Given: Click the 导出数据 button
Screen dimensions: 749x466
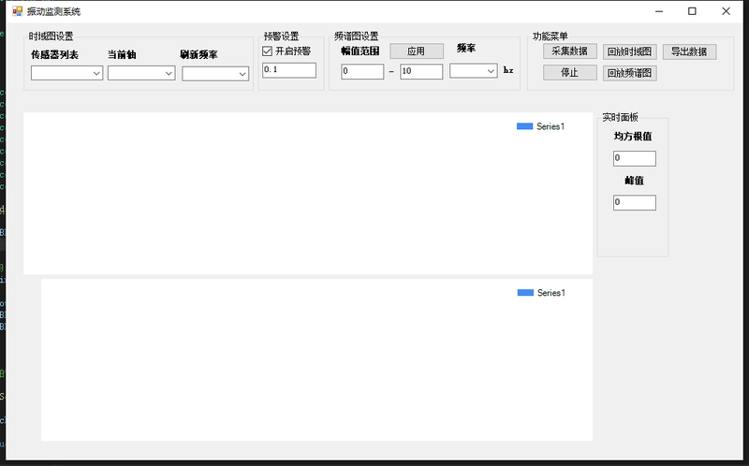Looking at the screenshot, I should pyautogui.click(x=689, y=51).
